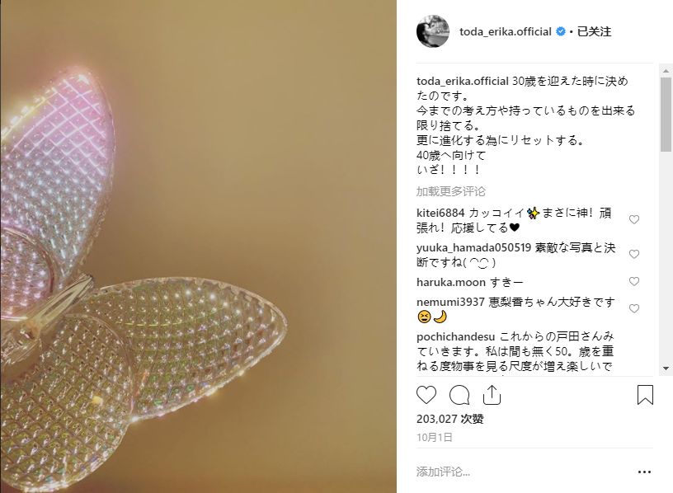Click the comments scrollbar thumb

(666, 114)
